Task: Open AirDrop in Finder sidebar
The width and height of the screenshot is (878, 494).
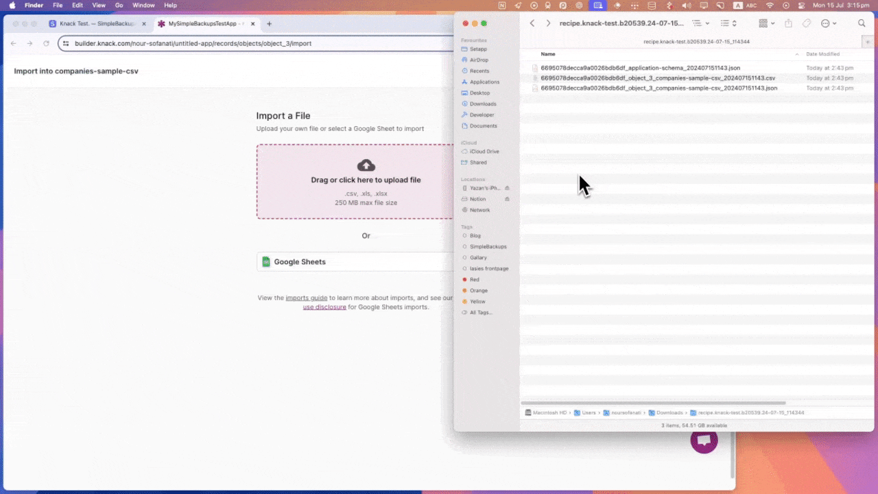Action: (479, 60)
